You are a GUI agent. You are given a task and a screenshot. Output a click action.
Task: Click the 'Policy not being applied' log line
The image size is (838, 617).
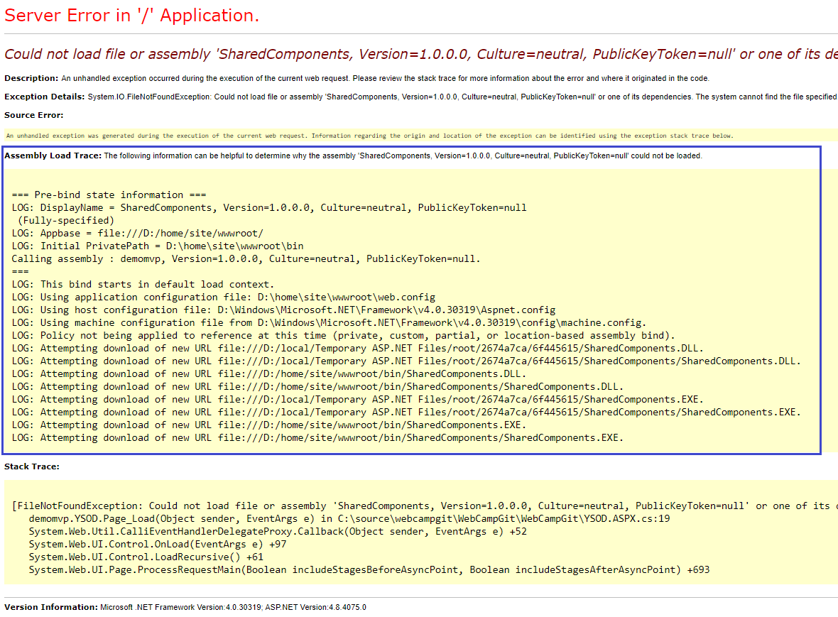[344, 335]
